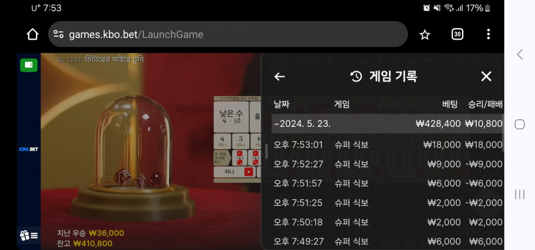
Task: Bet on 낮은 수 4-10
Action: click(x=231, y=117)
